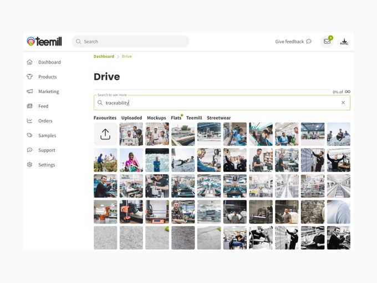Viewport: 377px width, 283px height.
Task: Click the Products t-shirt icon
Action: coord(30,77)
